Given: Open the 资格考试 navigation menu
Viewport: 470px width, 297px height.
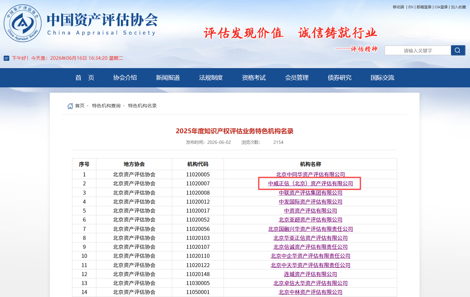Looking at the screenshot, I should 254,78.
